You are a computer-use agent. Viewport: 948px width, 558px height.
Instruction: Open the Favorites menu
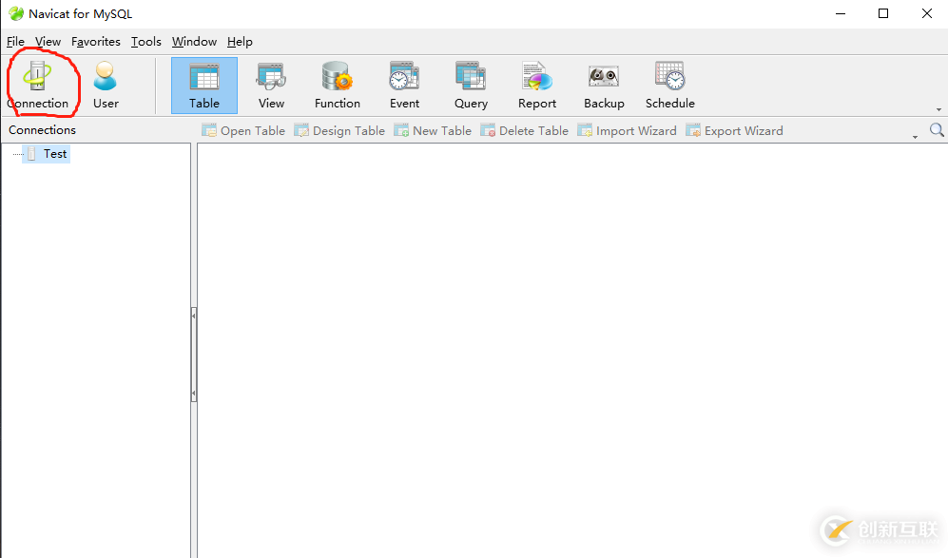coord(95,41)
